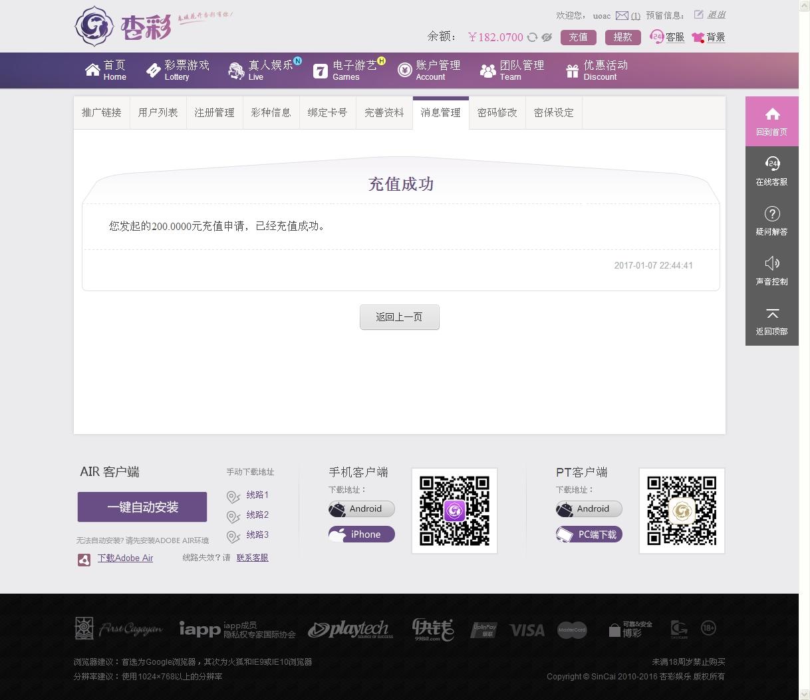Click the PT client QR code
The width and height of the screenshot is (810, 700).
682,511
